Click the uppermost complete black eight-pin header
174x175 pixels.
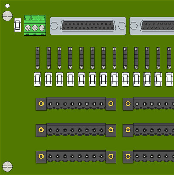click(76, 104)
